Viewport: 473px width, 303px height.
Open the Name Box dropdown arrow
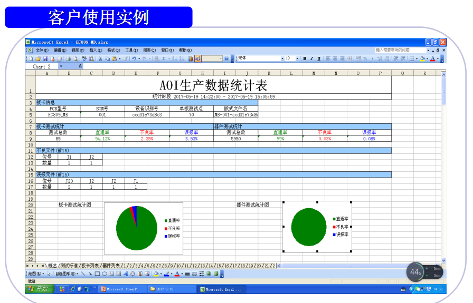click(x=61, y=67)
